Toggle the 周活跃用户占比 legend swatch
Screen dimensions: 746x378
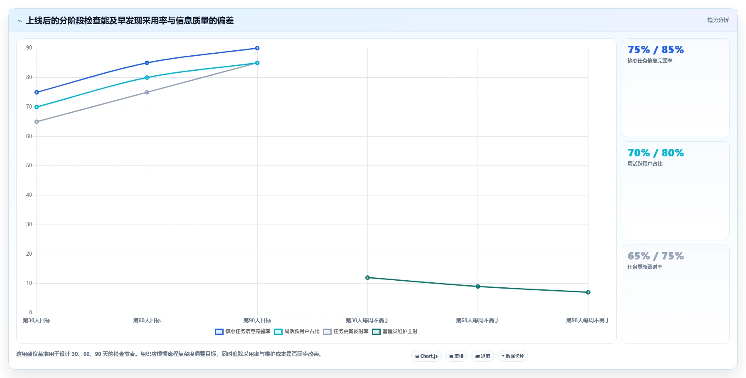click(278, 332)
